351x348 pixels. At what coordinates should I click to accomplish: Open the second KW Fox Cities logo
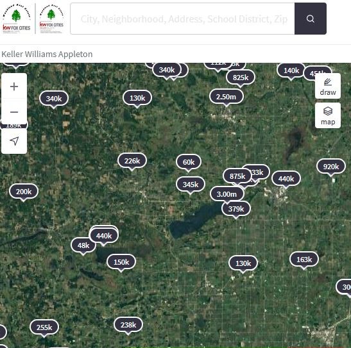(x=51, y=19)
